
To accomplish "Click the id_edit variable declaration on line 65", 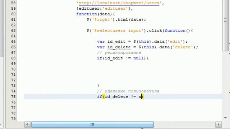I will click(x=116, y=42).
